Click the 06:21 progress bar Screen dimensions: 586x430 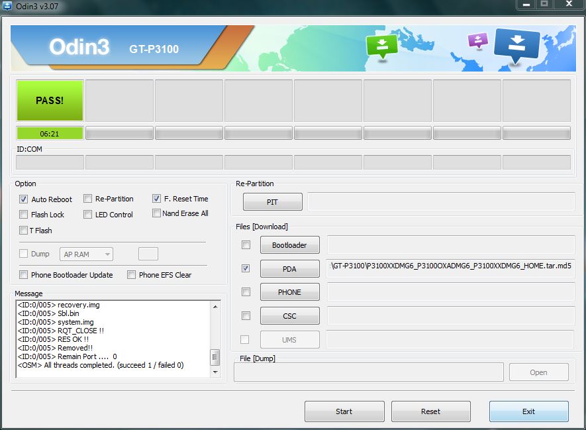coord(50,133)
